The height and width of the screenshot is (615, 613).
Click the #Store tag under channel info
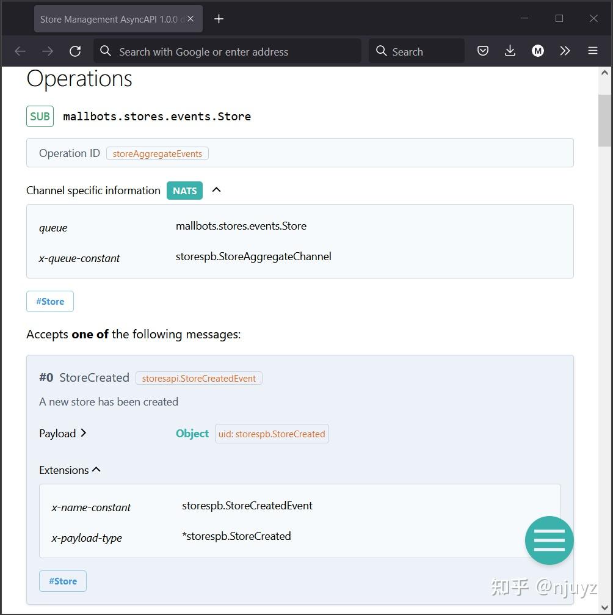pyautogui.click(x=50, y=302)
